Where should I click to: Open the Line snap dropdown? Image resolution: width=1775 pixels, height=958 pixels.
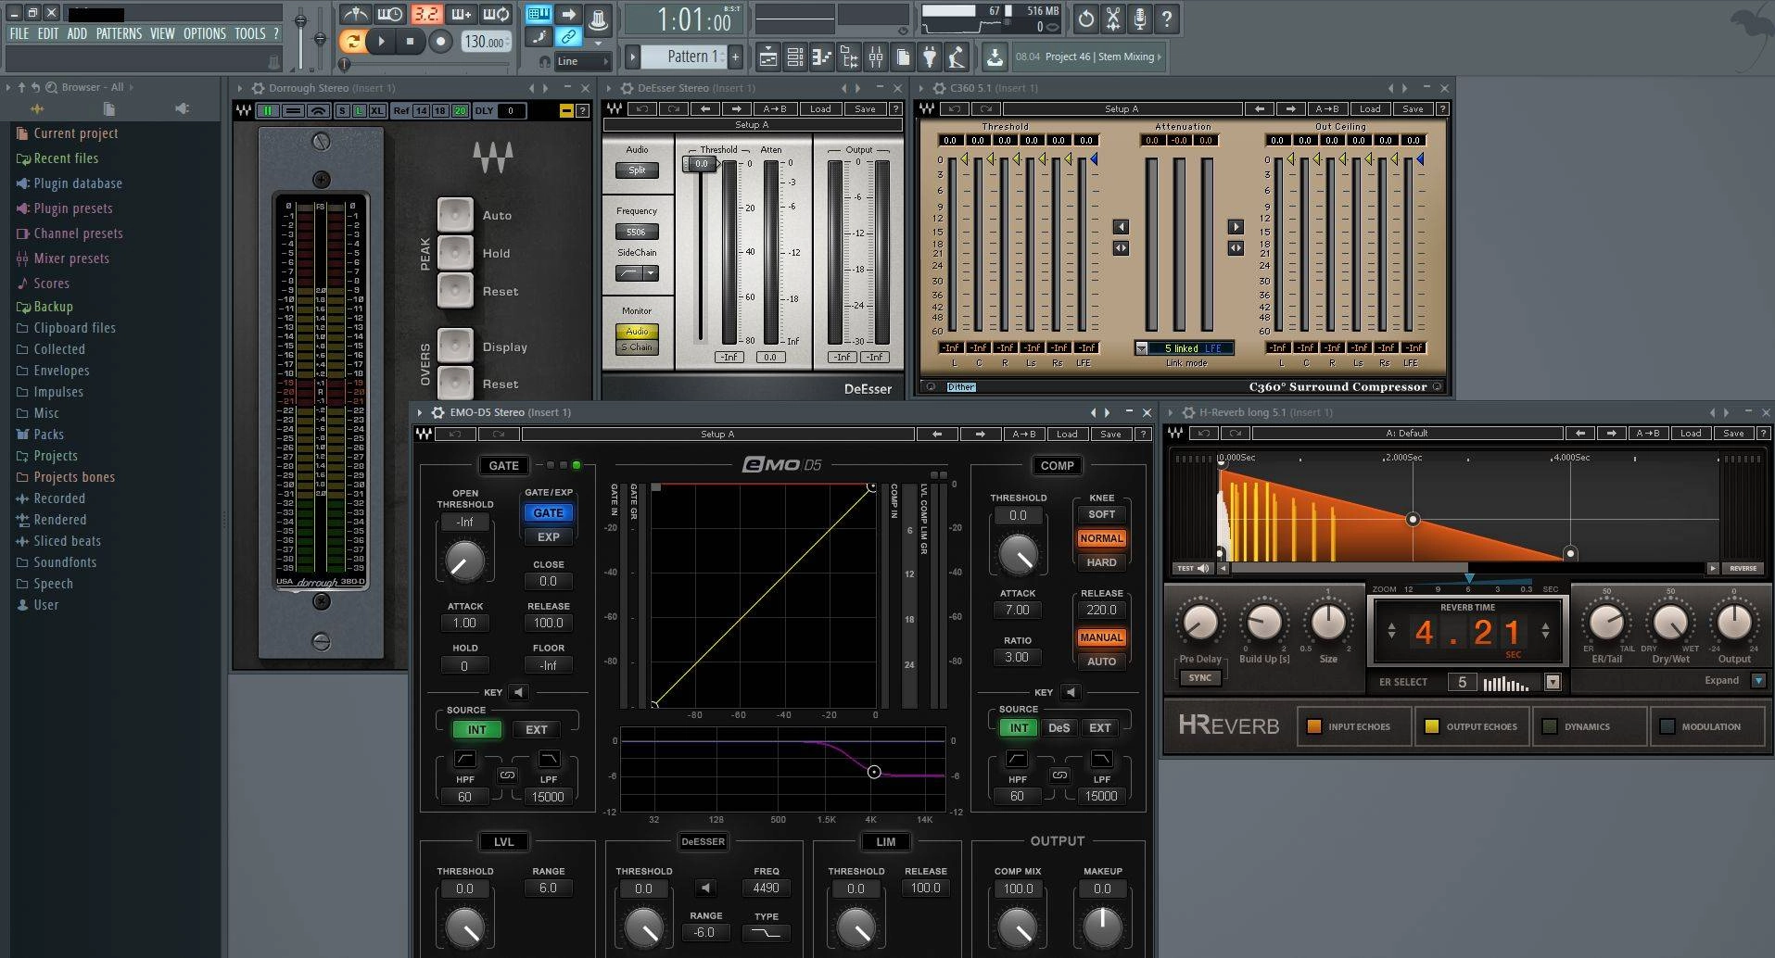tap(583, 61)
